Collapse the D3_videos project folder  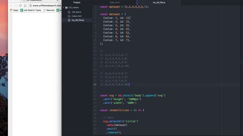click(63, 8)
